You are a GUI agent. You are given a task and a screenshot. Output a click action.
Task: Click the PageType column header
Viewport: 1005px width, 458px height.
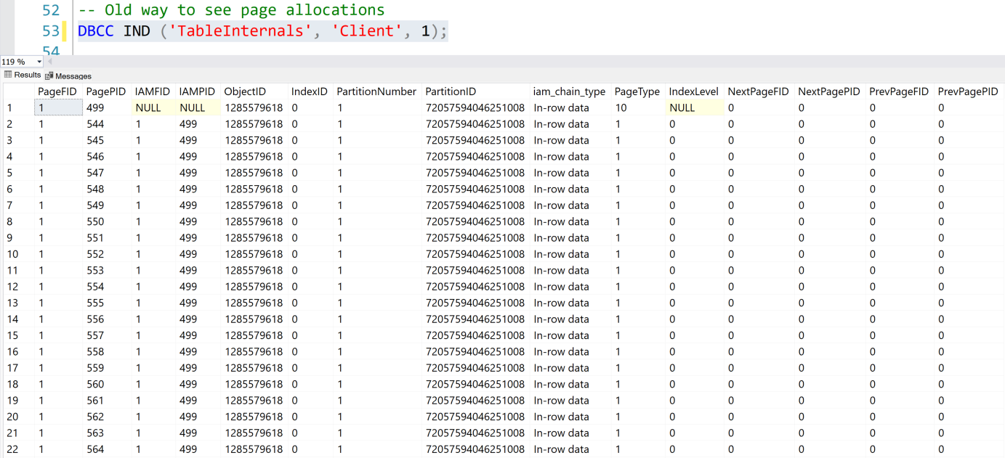click(x=637, y=91)
